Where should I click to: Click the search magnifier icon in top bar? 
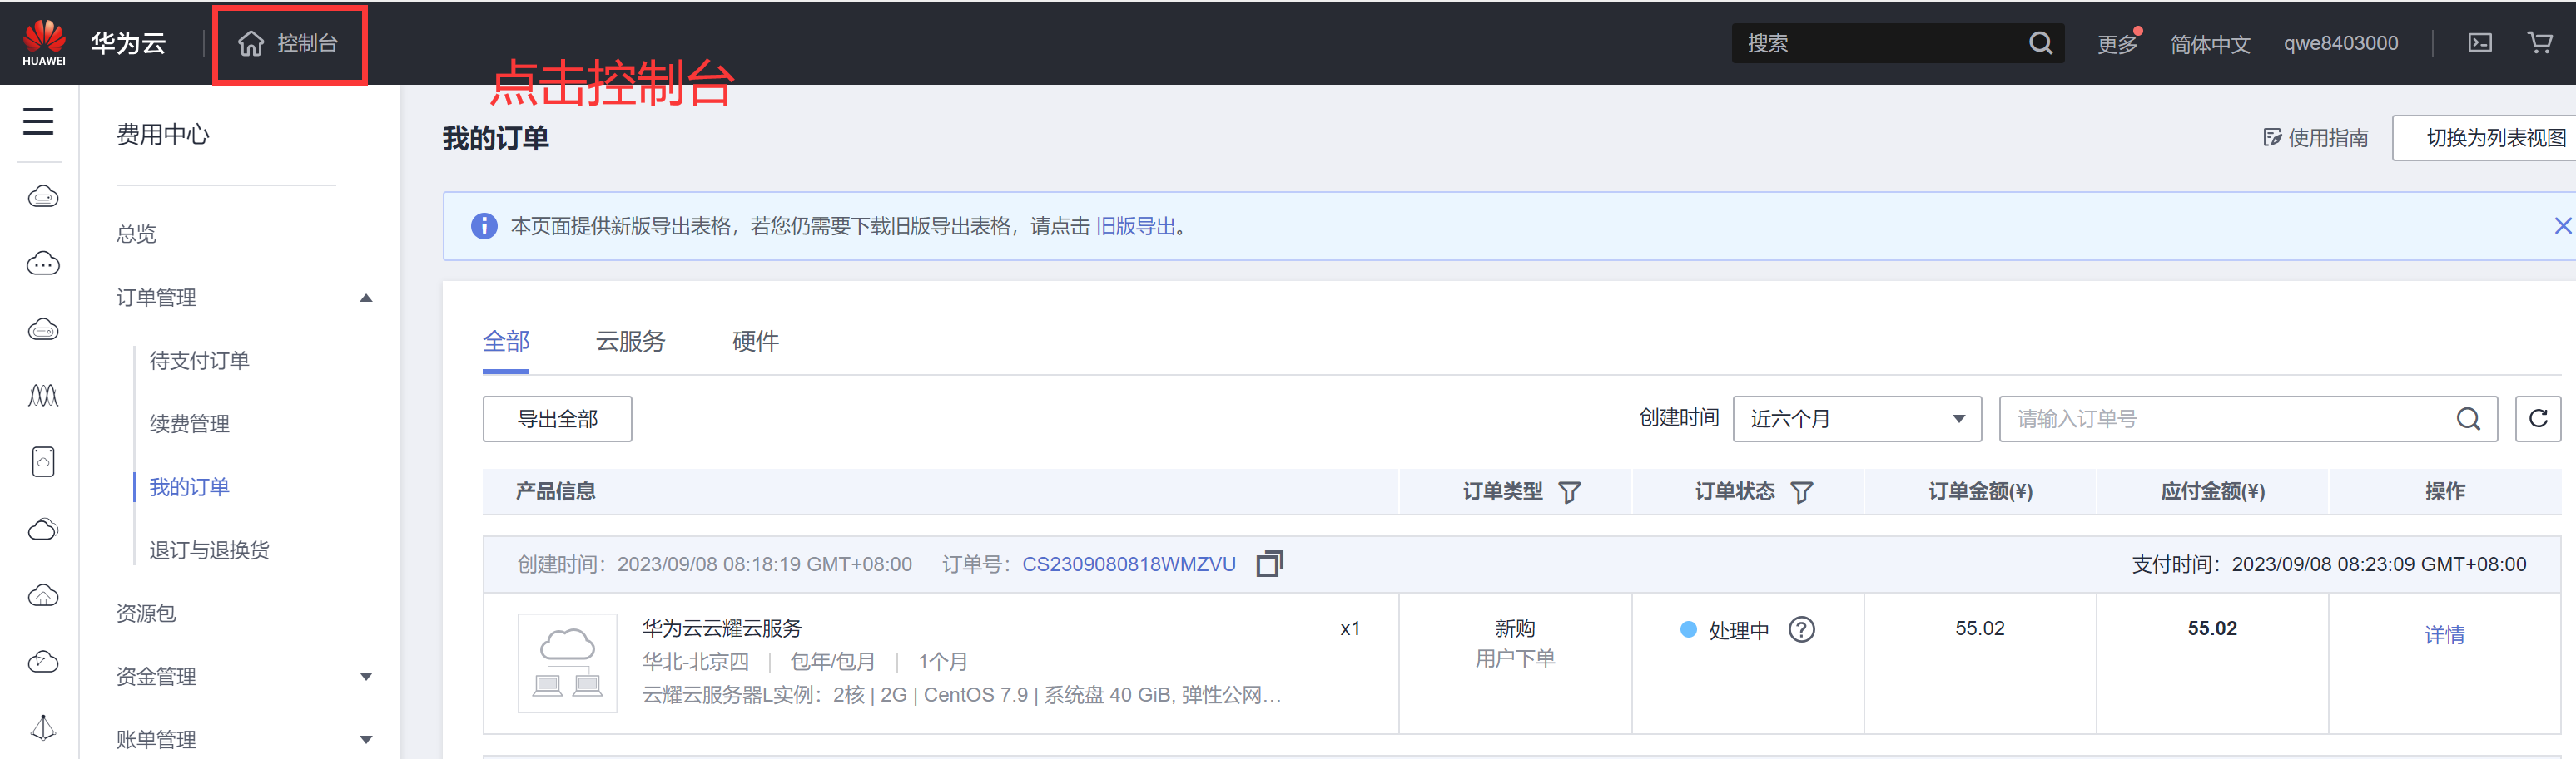[2040, 43]
